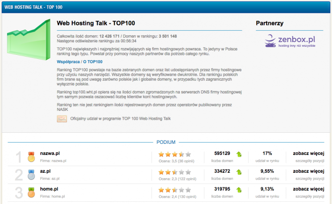Click the green up arrow next to 334272
This screenshot has height=204, width=332.
point(239,172)
